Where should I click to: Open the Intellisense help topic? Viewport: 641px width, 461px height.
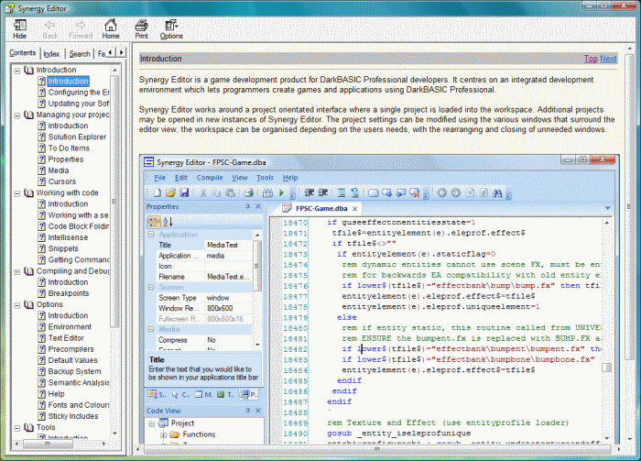pyautogui.click(x=68, y=237)
